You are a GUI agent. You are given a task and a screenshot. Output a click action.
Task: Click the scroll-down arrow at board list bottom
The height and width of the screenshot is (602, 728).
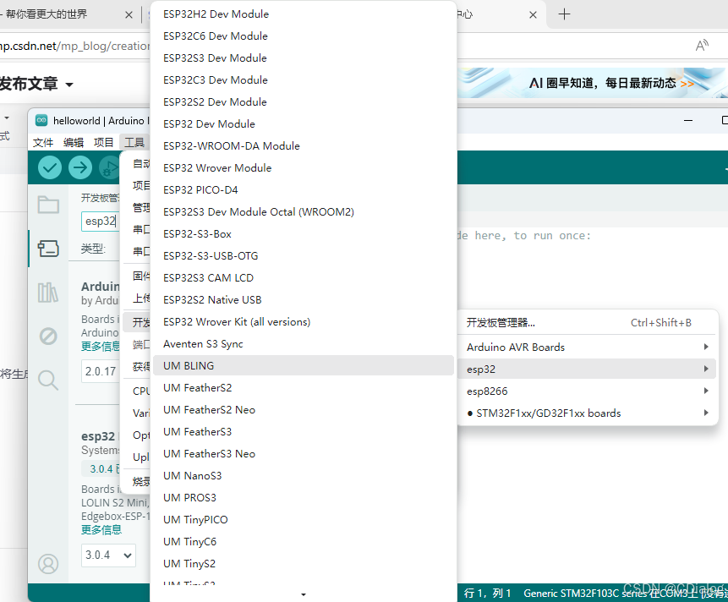pyautogui.click(x=304, y=594)
